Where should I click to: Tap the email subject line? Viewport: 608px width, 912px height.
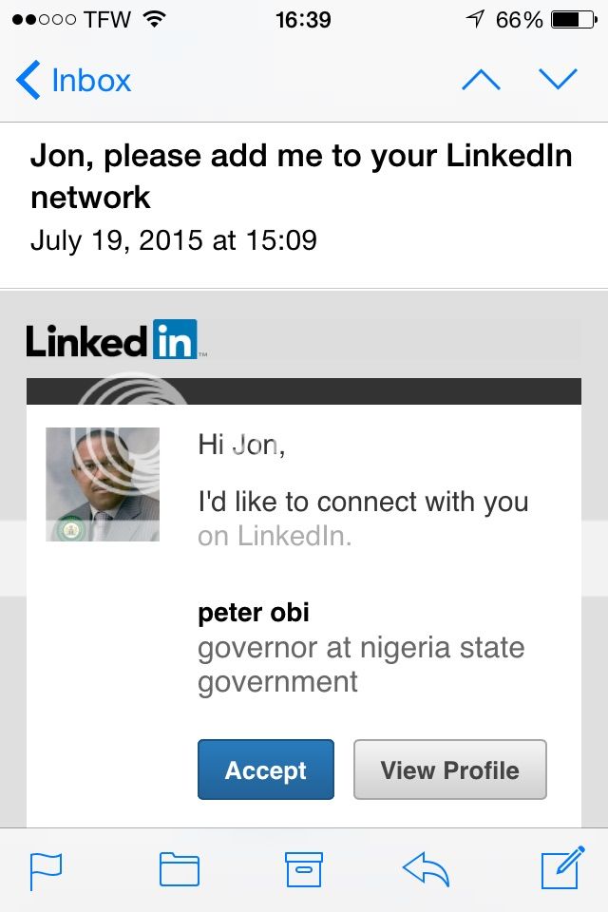(301, 177)
